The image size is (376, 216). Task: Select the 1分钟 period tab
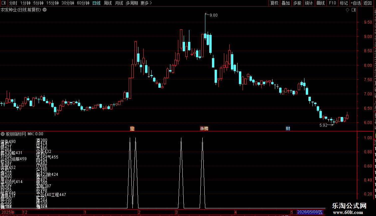25,3
